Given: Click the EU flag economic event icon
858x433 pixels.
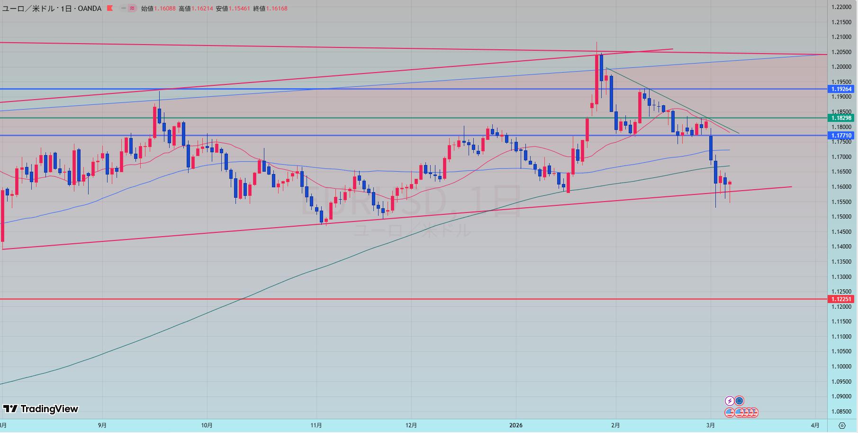Looking at the screenshot, I should pyautogui.click(x=739, y=401).
